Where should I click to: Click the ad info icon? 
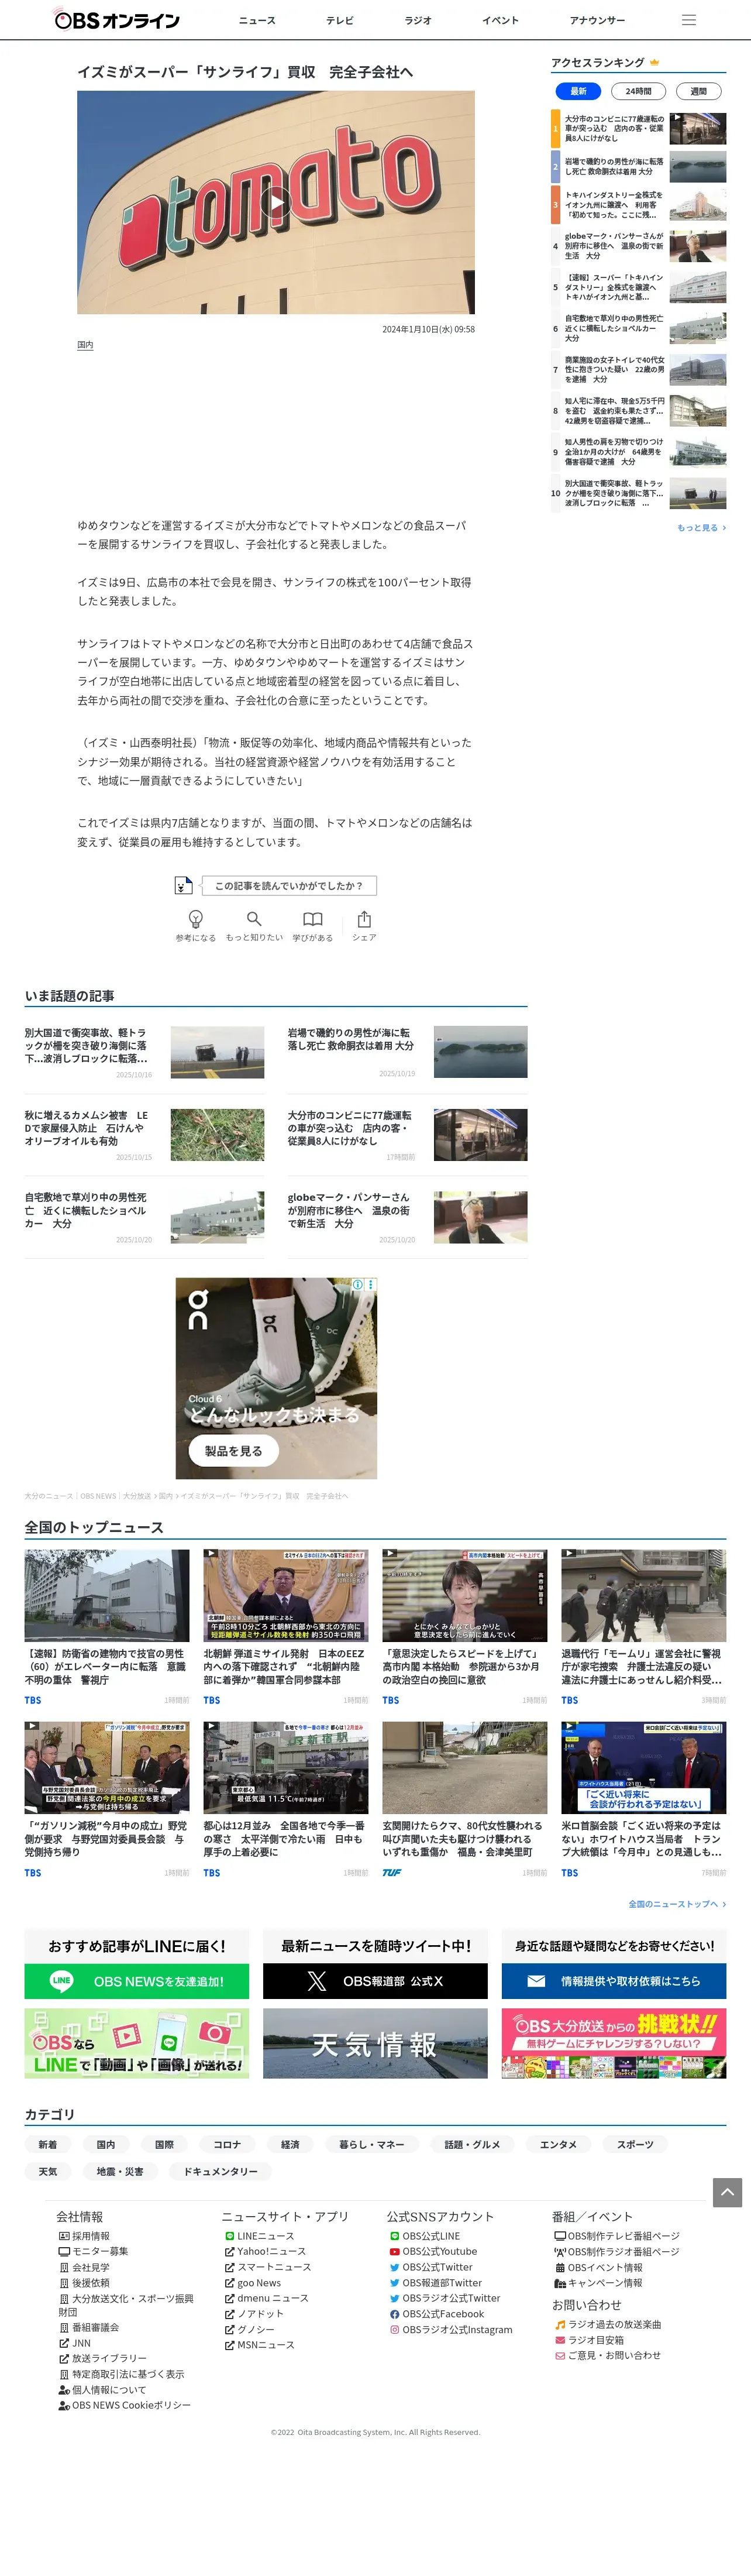[358, 1285]
